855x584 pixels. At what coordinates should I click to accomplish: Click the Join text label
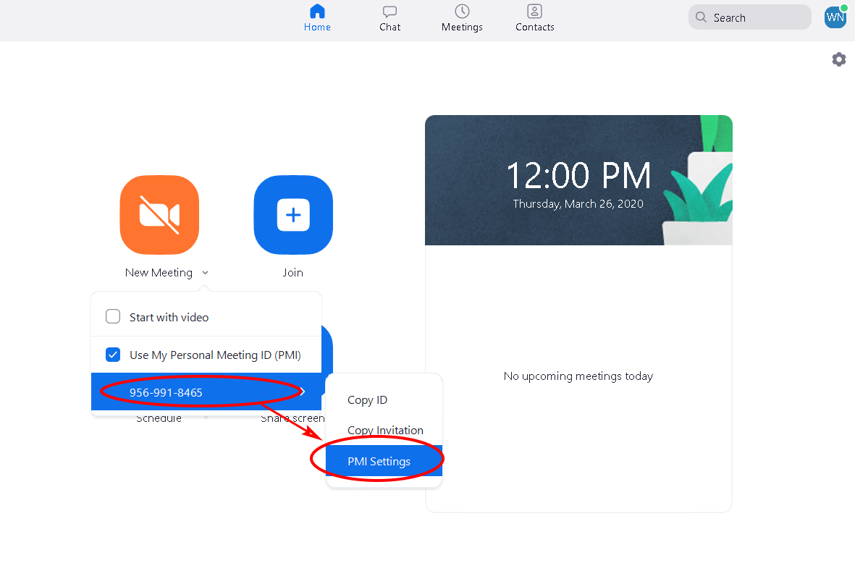[292, 273]
